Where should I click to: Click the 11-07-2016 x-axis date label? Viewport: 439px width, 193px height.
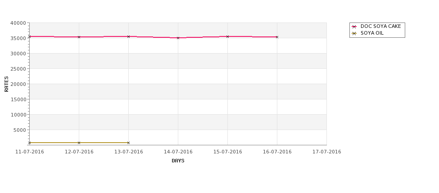click(30, 152)
